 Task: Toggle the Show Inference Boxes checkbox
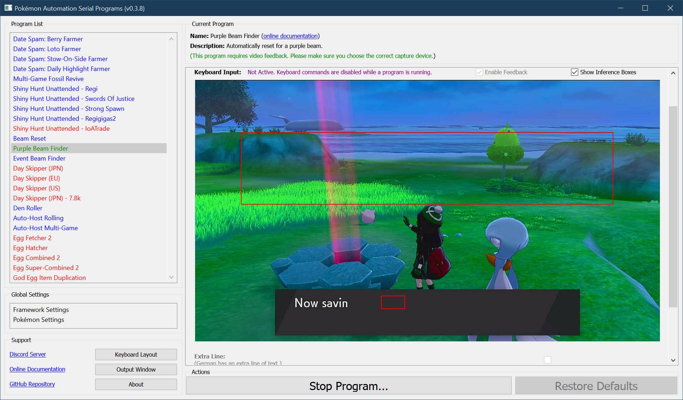click(x=574, y=72)
